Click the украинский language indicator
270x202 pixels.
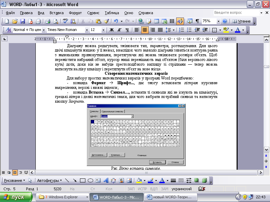coord(182,189)
